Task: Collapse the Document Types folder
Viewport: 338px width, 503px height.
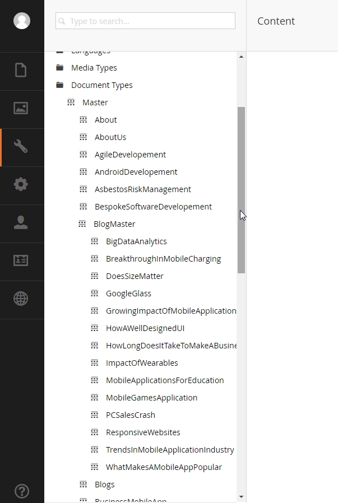Action: click(101, 85)
